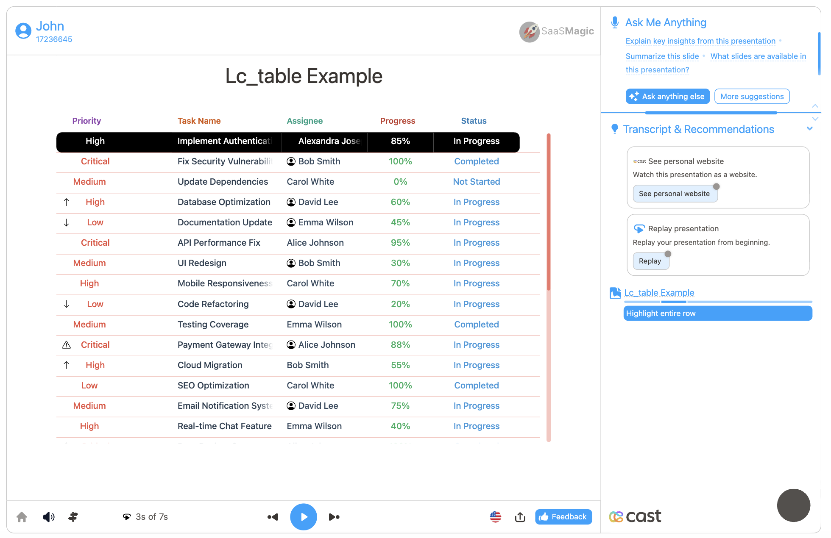The height and width of the screenshot is (538, 831).
Task: Select the Highlight entire row item
Action: [717, 313]
